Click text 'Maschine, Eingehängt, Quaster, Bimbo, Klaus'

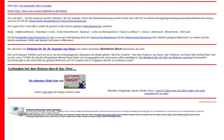pos(131,91)
